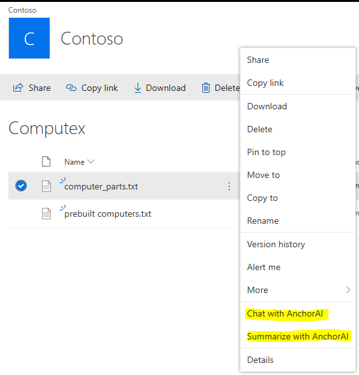Click the Delete trash can icon
Image resolution: width=359 pixels, height=375 pixels.
click(x=206, y=88)
